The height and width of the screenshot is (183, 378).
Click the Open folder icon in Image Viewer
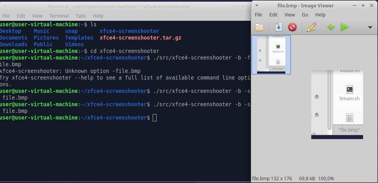[x=259, y=27]
